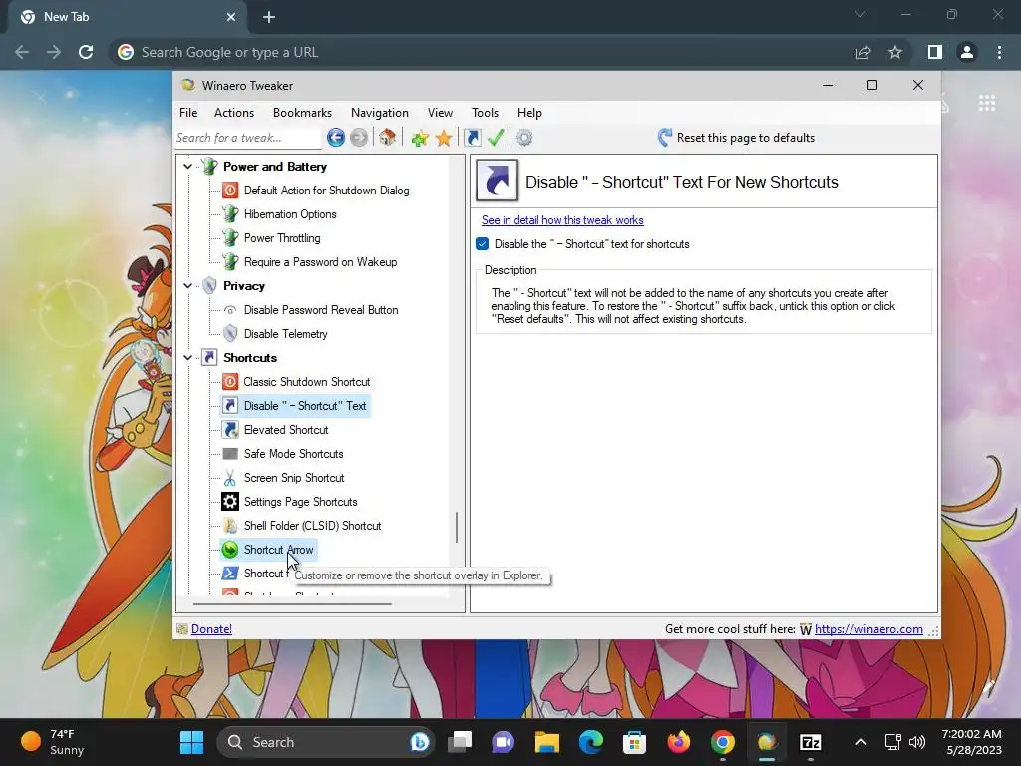Image resolution: width=1021 pixels, height=766 pixels.
Task: Open the File menu
Action: click(x=188, y=113)
